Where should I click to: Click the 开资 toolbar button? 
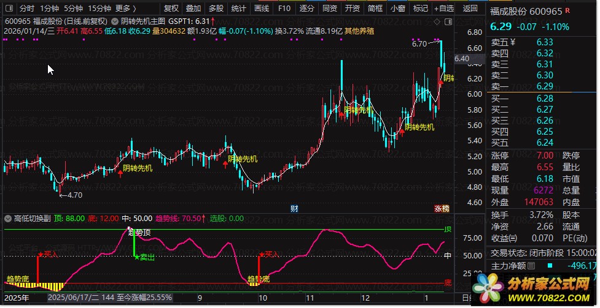tap(353, 8)
